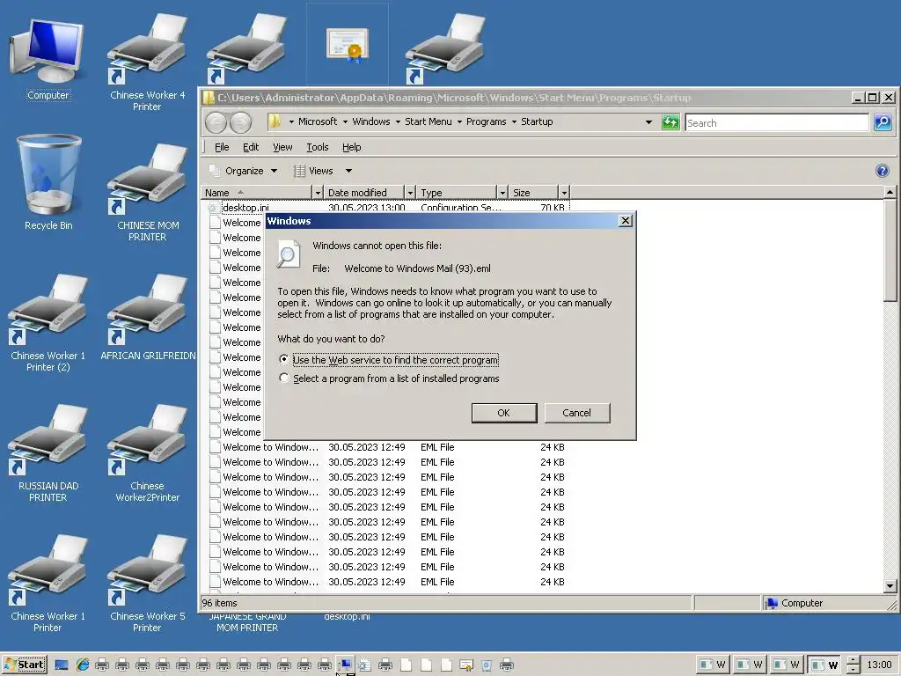Open the Start menu

24,665
